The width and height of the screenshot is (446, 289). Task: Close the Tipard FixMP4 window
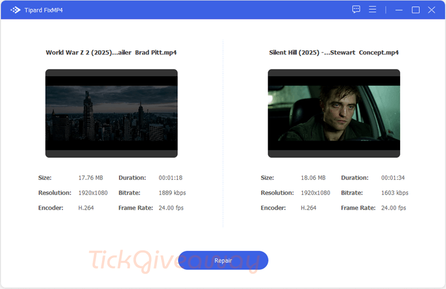[x=432, y=10]
